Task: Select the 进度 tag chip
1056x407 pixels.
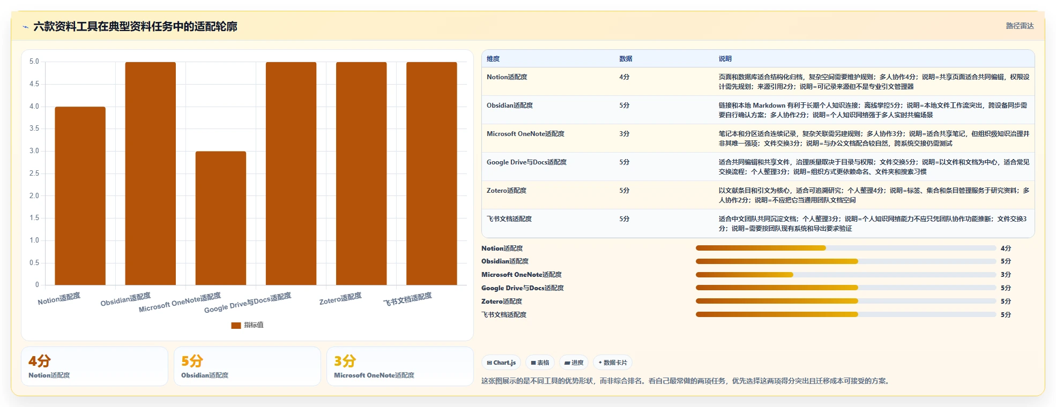Action: 574,363
